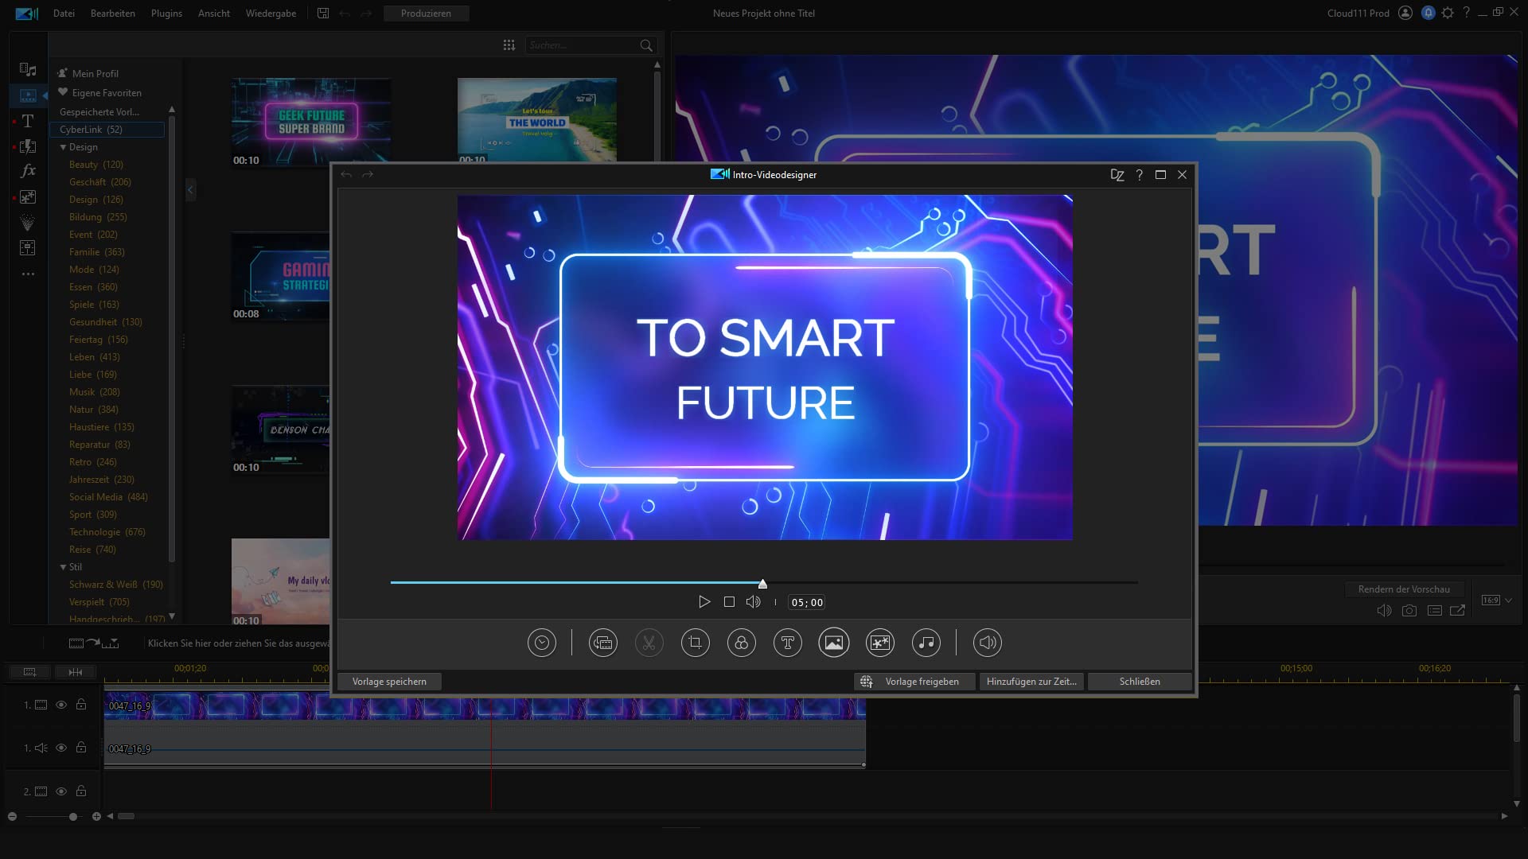The image size is (1528, 859).
Task: Open the Plugins menu
Action: (x=166, y=14)
